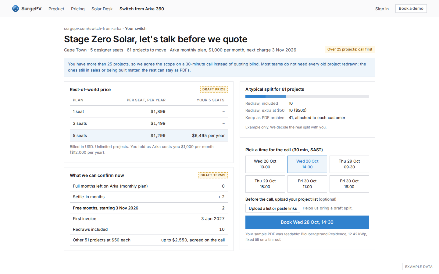Select the Wed 28 Oct 14:30 slot

(x=307, y=164)
